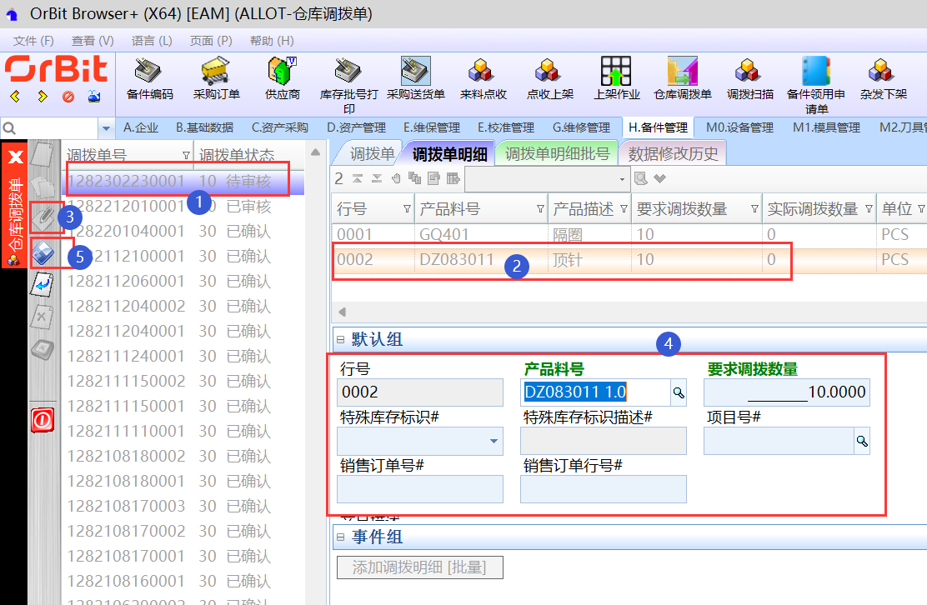Open filter on 行号 column header
The width and height of the screenshot is (927, 605).
click(407, 209)
